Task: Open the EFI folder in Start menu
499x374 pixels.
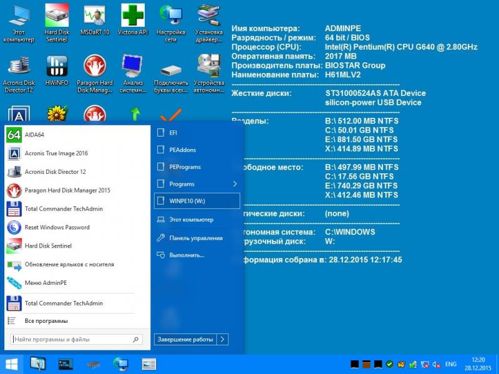Action: click(196, 133)
